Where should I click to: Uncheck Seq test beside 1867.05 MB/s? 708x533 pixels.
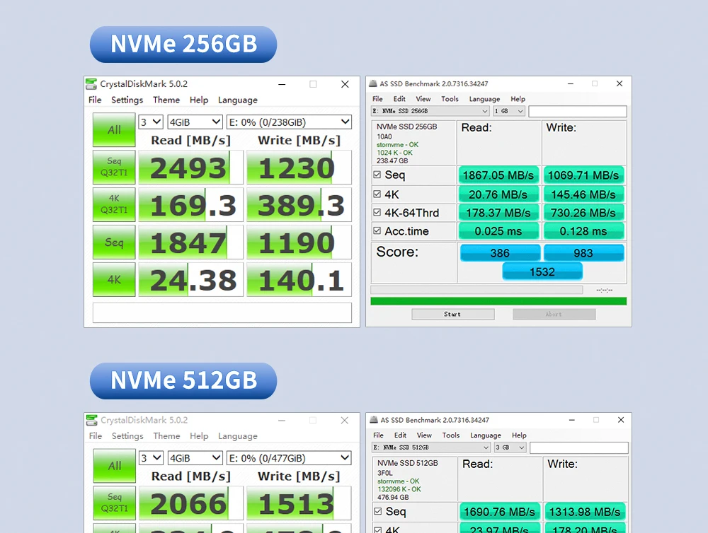click(377, 175)
